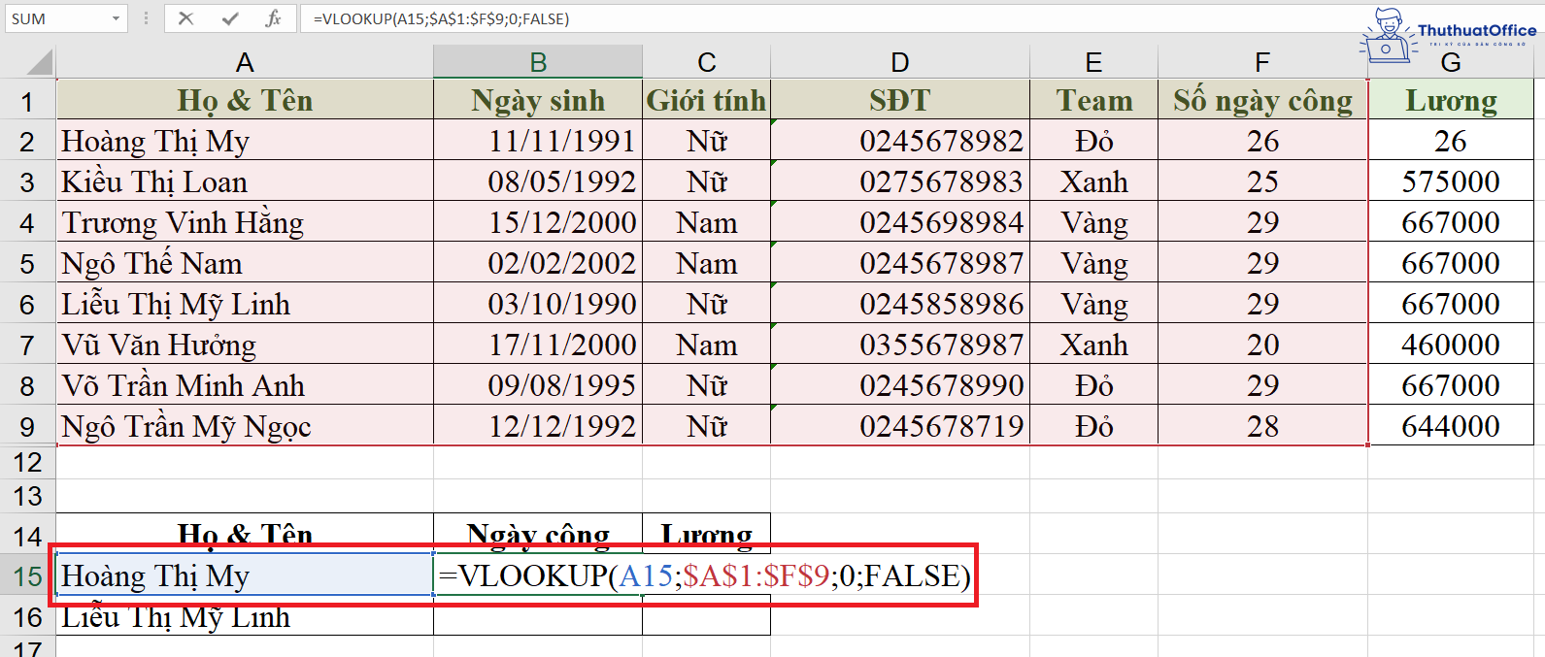This screenshot has height=657, width=1545.
Task: Select work days value 28
Action: point(1262,426)
